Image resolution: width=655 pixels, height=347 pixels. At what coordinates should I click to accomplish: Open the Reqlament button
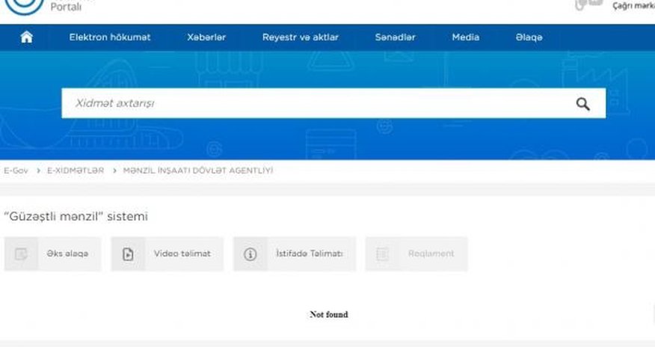416,254
